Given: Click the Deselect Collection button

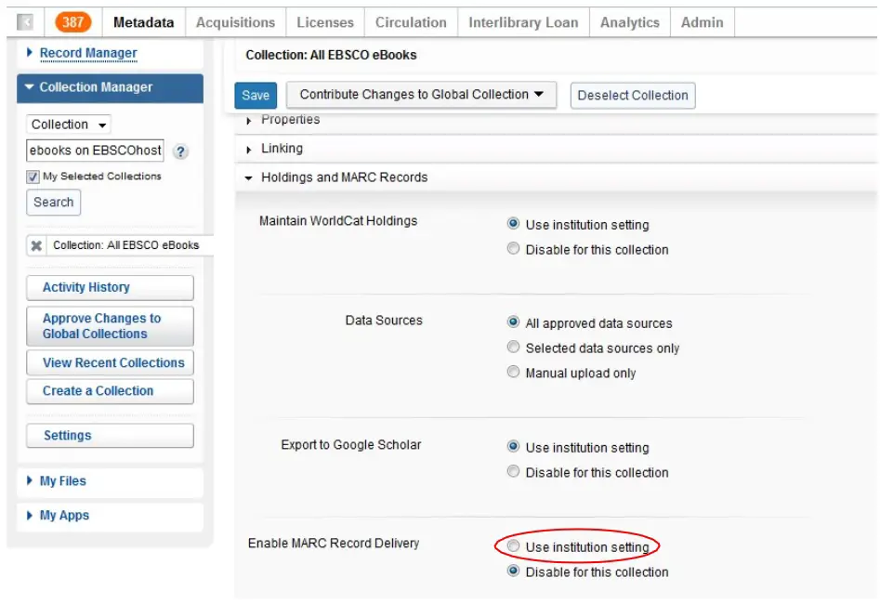Looking at the screenshot, I should click(633, 95).
